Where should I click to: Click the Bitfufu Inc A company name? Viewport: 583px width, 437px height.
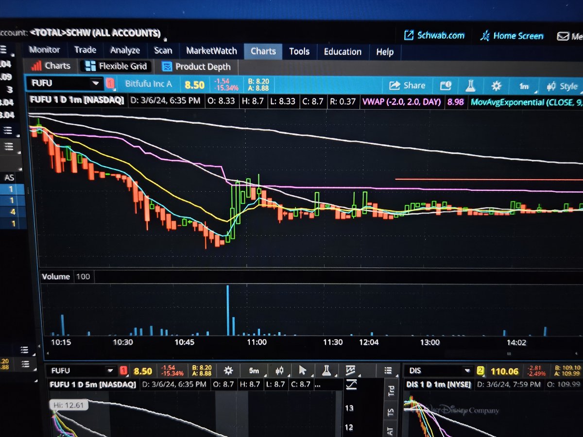(148, 84)
